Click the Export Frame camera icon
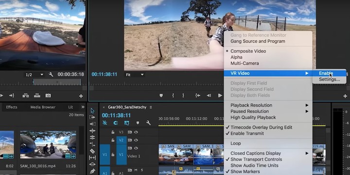 (x=48, y=95)
